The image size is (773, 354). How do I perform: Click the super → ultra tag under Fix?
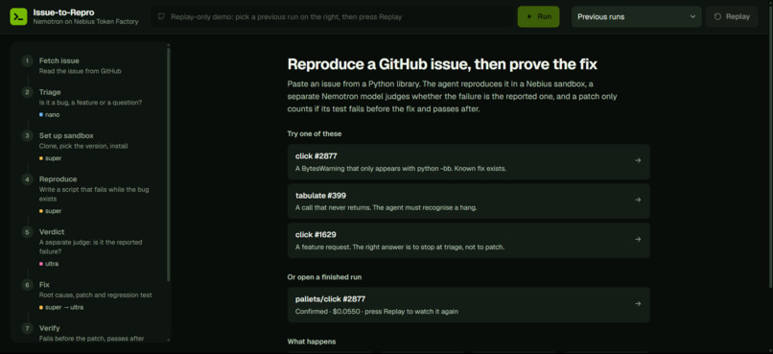[61, 307]
